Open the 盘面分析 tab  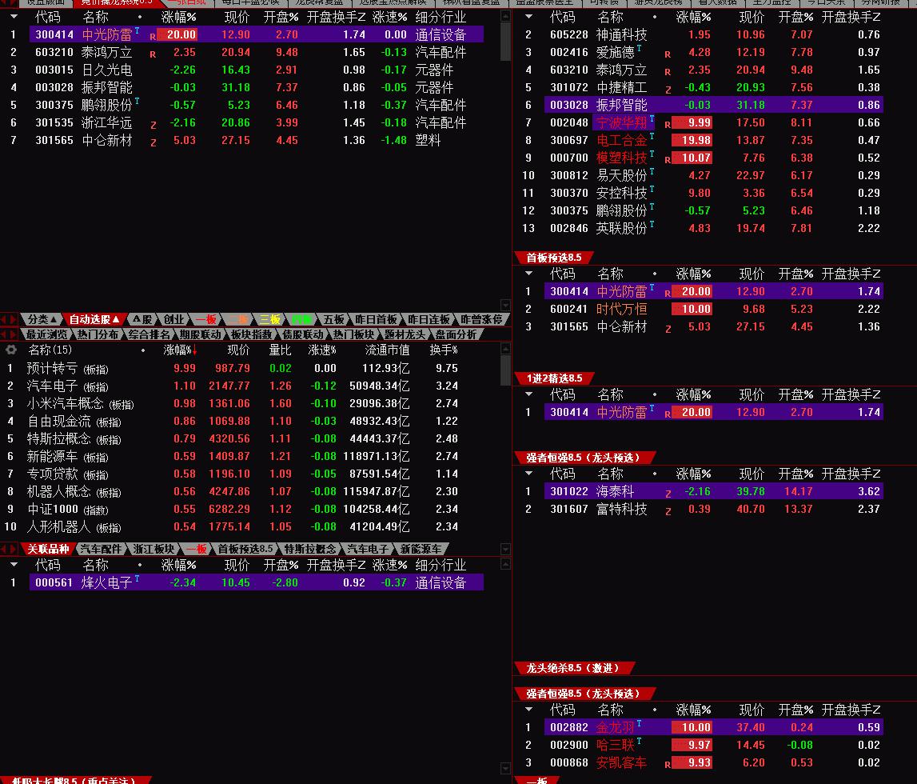point(456,334)
